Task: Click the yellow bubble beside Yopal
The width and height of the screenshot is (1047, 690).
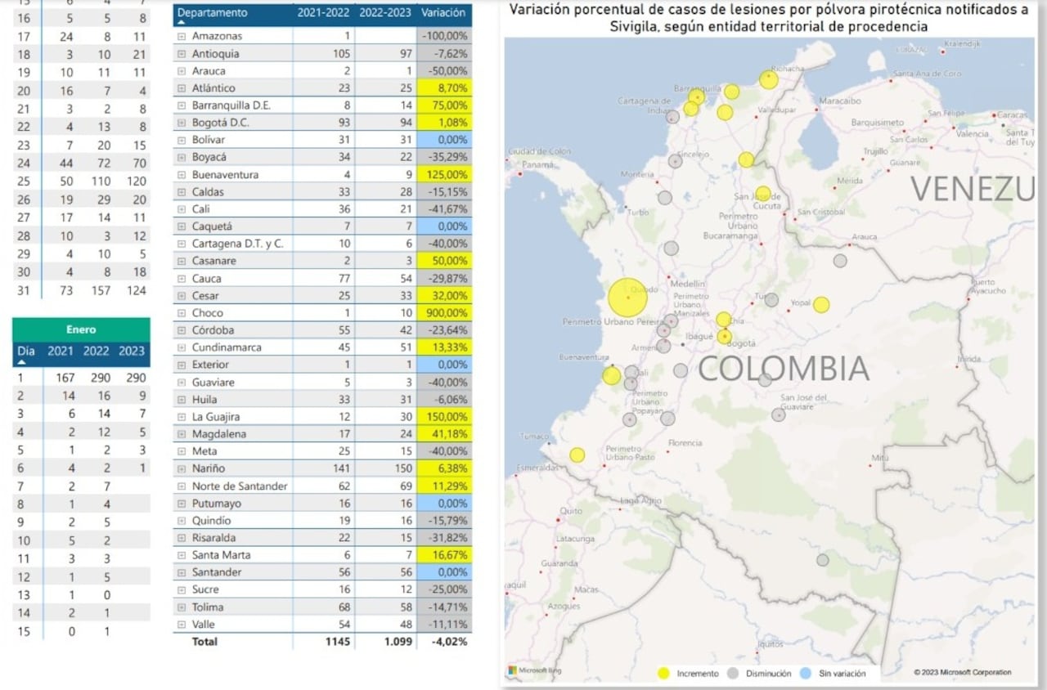Action: 821,305
